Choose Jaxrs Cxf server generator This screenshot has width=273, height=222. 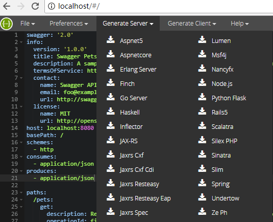[x=132, y=156]
